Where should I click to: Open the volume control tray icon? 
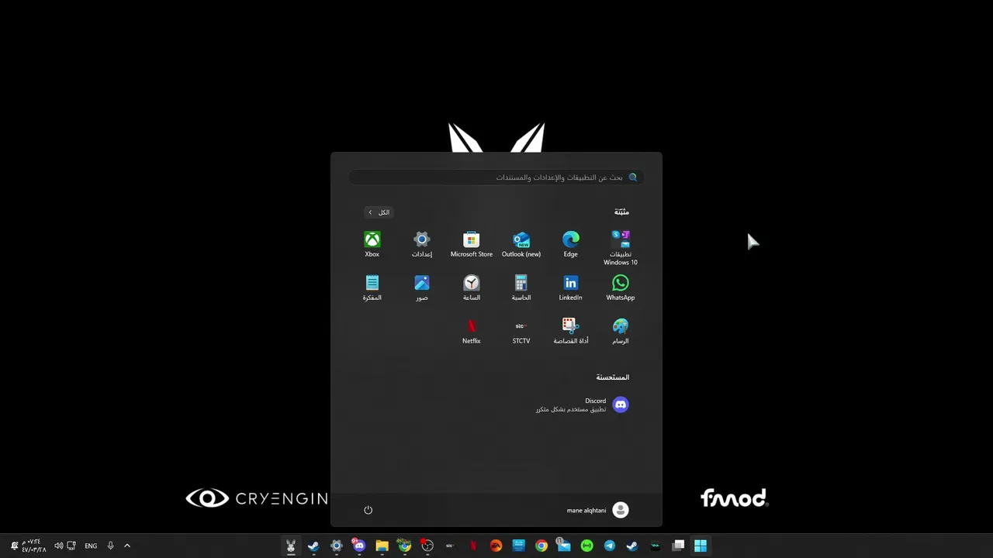58,546
